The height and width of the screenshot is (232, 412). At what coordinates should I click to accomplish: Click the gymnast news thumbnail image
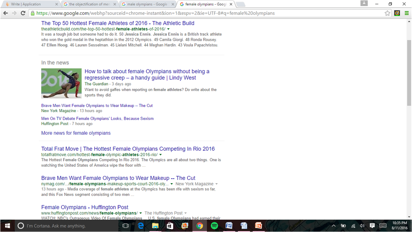tap(61, 83)
